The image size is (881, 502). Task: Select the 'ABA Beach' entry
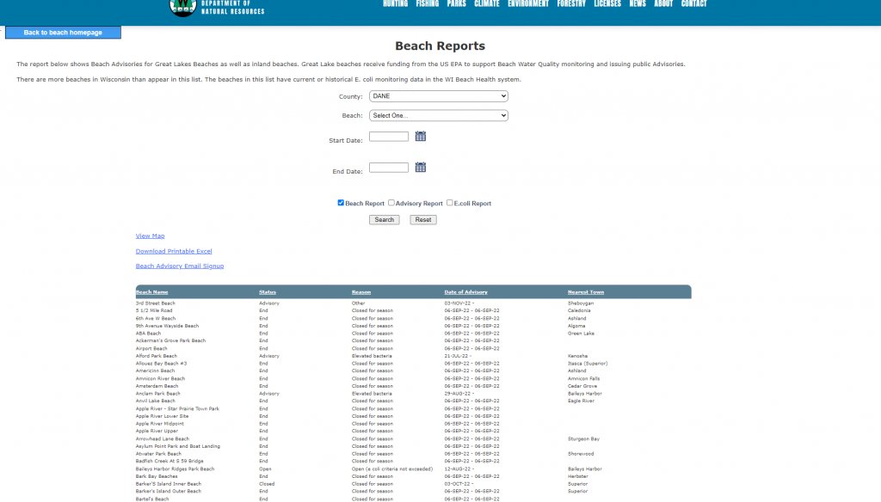click(148, 334)
